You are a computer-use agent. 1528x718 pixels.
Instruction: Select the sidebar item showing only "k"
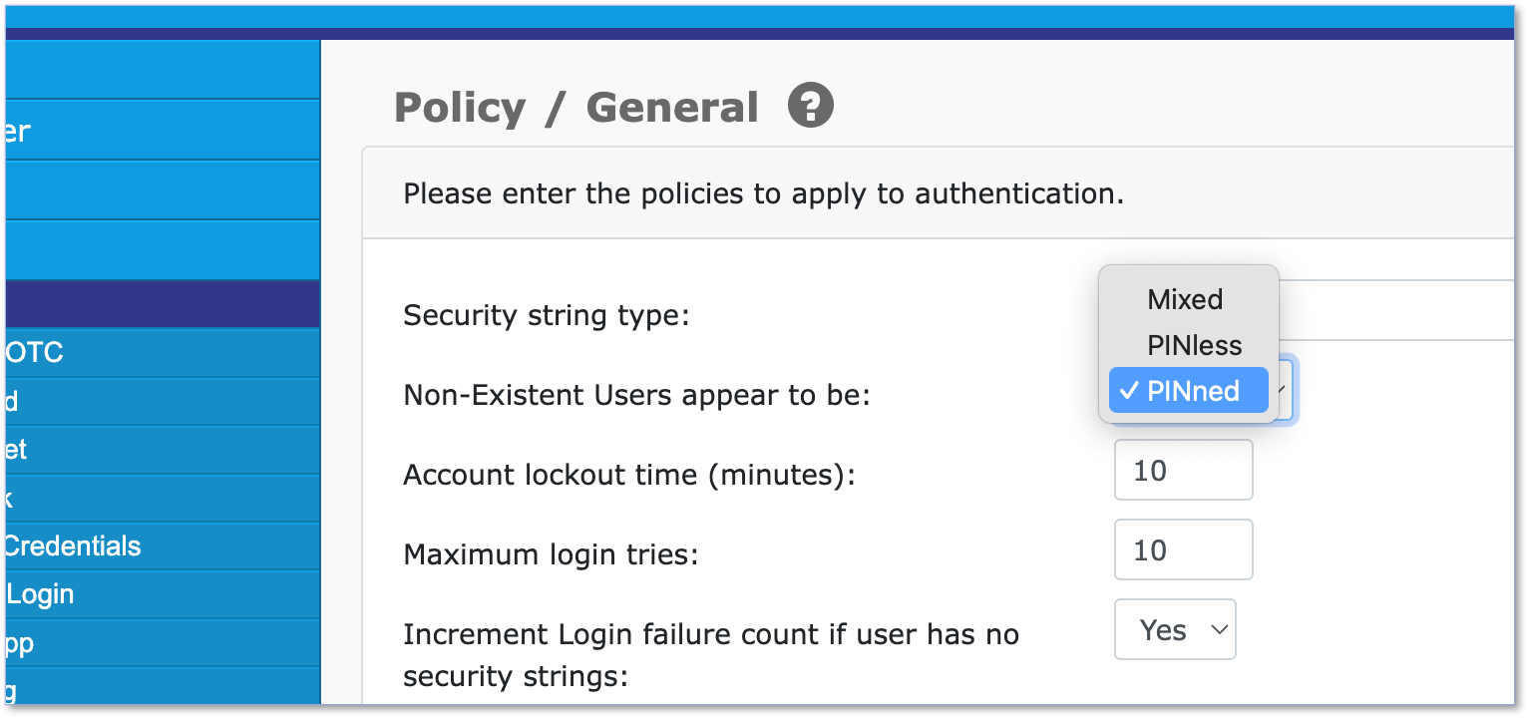pyautogui.click(x=162, y=499)
